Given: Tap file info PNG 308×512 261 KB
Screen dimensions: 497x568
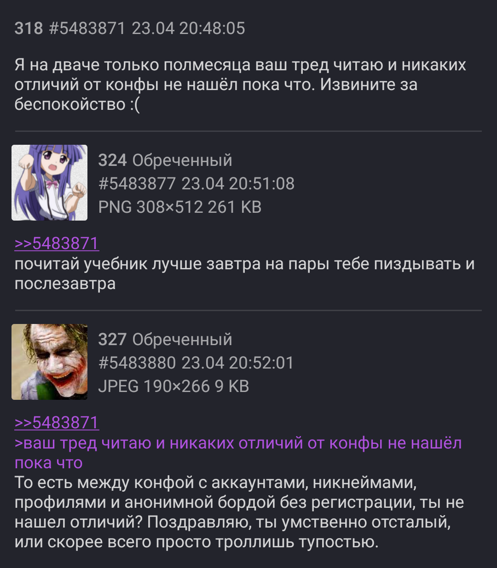Looking at the screenshot, I should (180, 207).
